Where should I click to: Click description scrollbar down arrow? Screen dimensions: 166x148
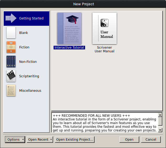pyautogui.click(x=160, y=130)
